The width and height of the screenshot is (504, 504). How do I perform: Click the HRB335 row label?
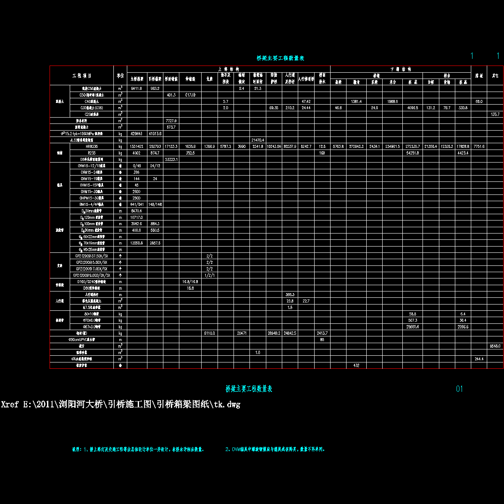tap(92, 147)
